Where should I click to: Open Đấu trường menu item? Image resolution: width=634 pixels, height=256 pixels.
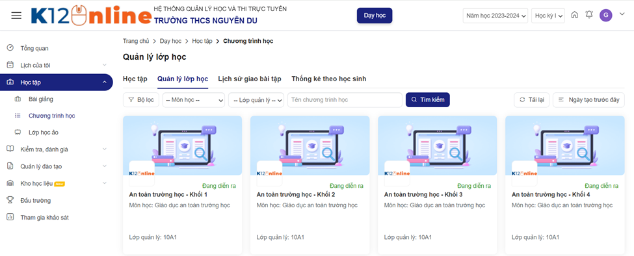click(36, 200)
